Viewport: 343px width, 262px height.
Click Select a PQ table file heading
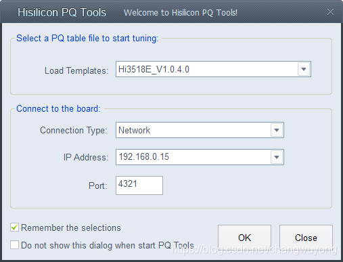[87, 39]
